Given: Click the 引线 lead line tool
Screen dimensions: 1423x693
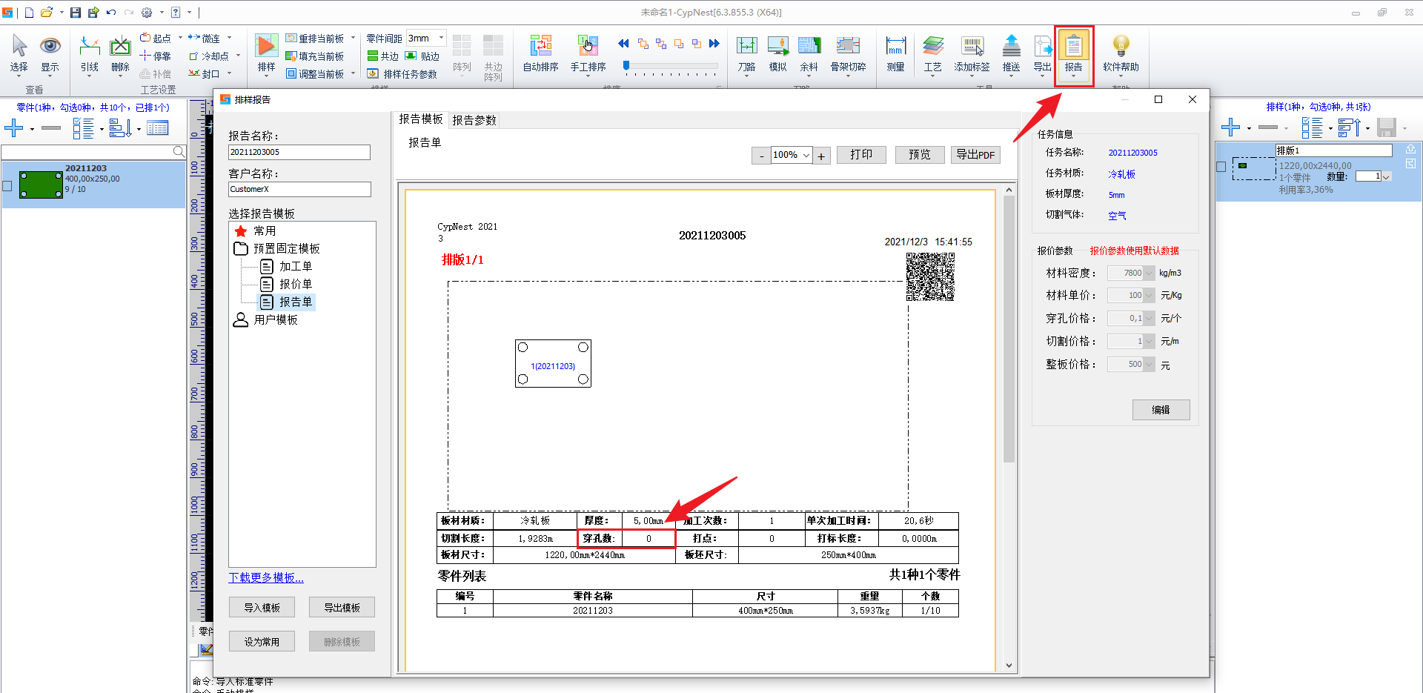Looking at the screenshot, I should click(x=90, y=53).
